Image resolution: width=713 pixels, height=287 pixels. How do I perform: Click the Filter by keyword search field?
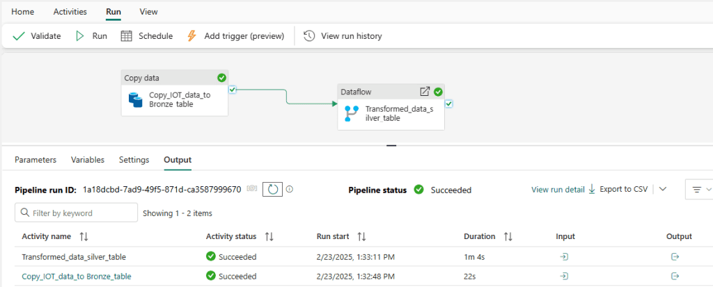click(77, 213)
